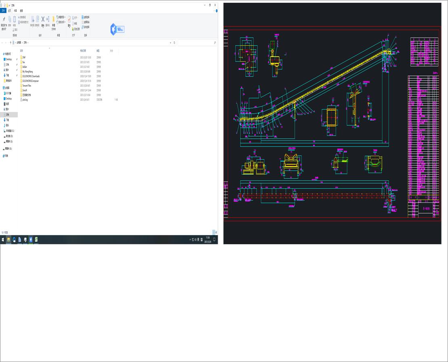The image size is (448, 362).
Task: Click the up-arrow navigation button
Action: (10, 42)
